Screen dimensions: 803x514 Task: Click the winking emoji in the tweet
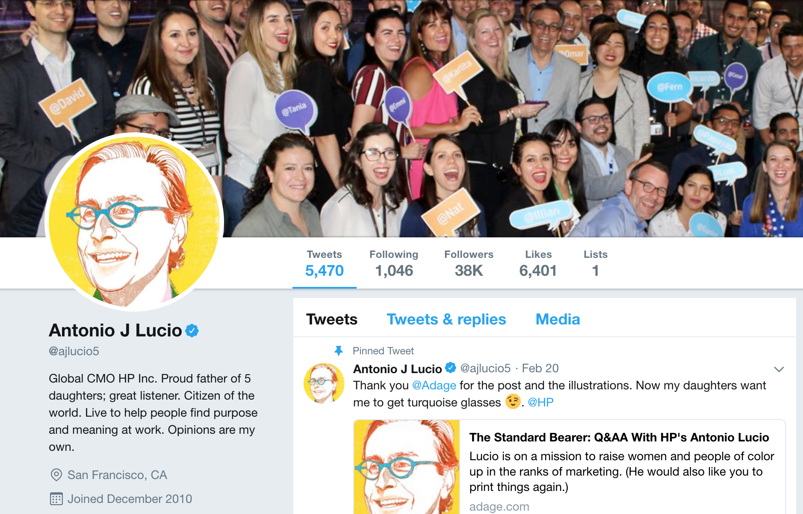(513, 402)
